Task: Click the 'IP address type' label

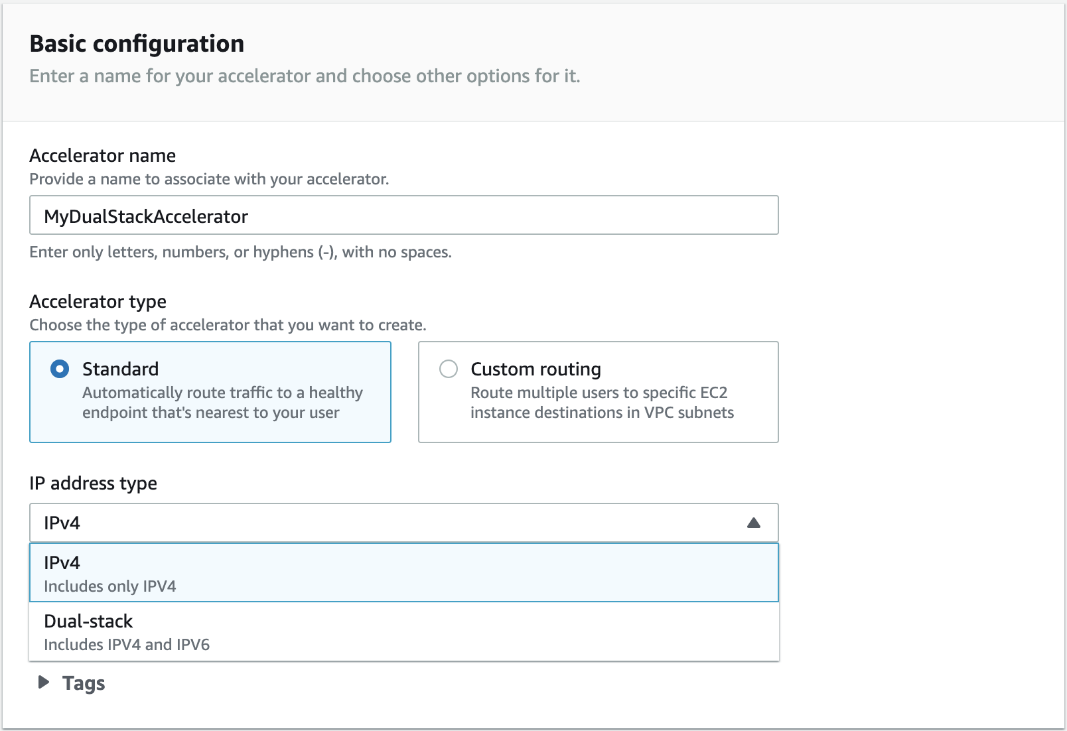Action: (93, 484)
